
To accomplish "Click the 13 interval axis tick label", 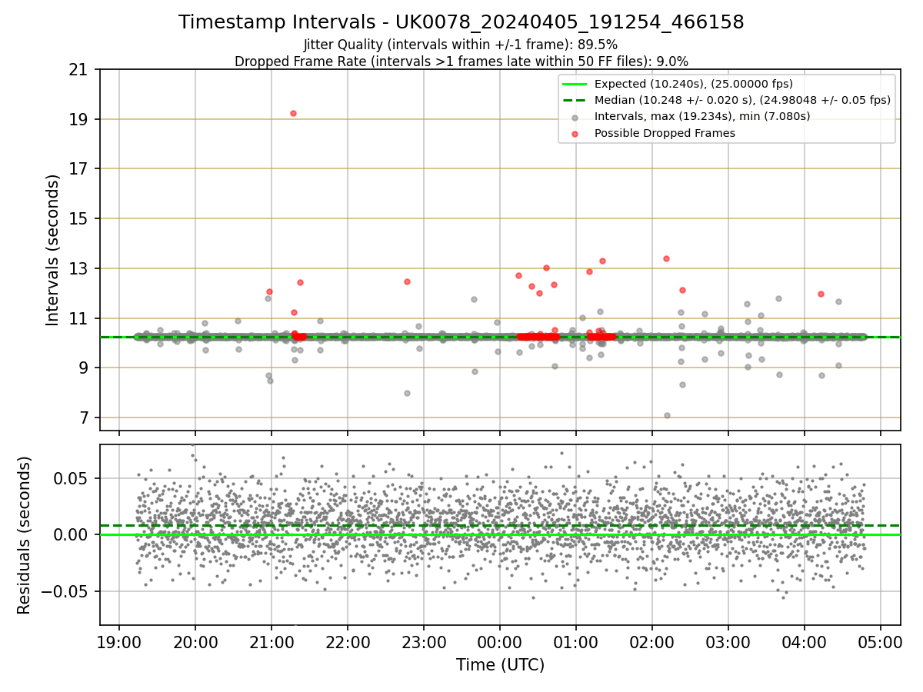I will point(78,268).
